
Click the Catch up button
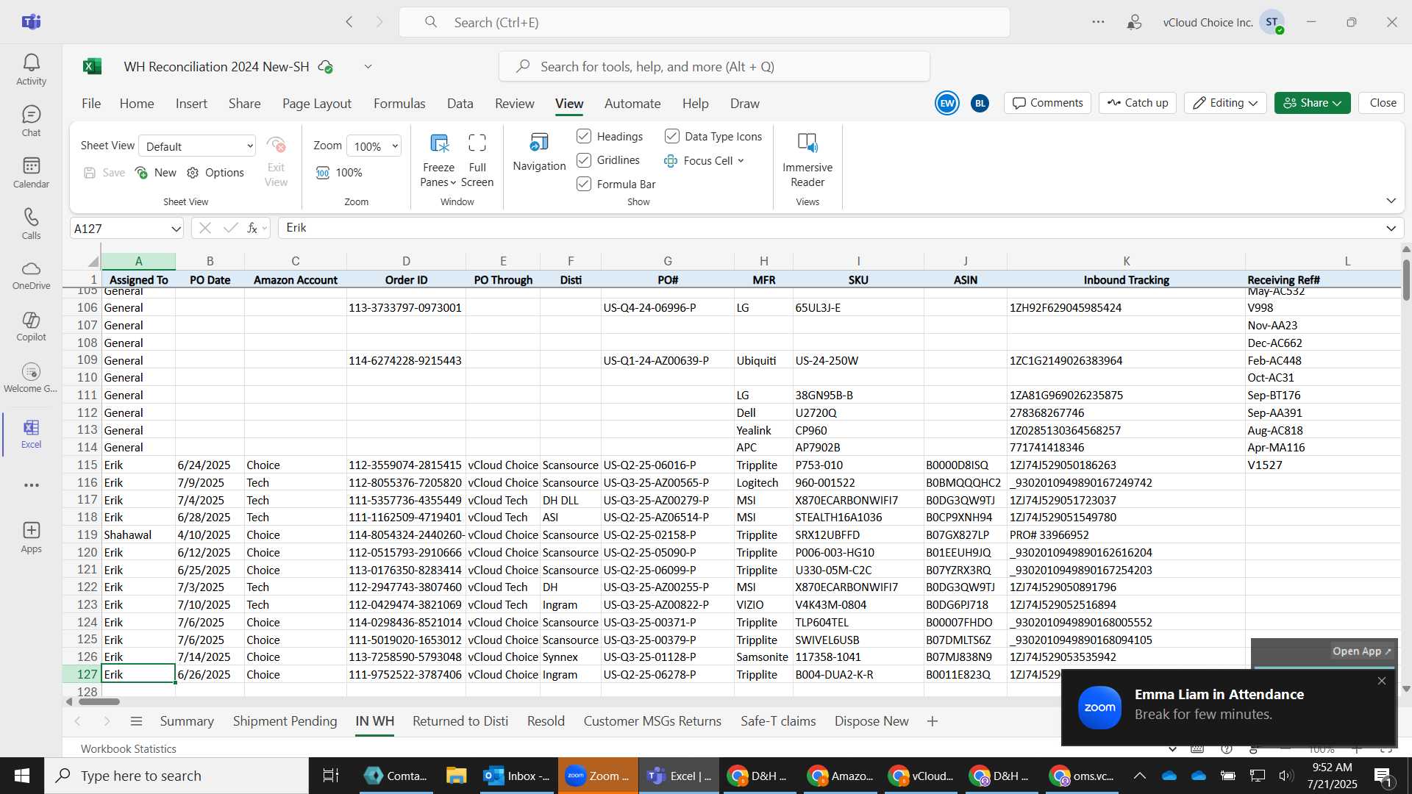[x=1138, y=103]
